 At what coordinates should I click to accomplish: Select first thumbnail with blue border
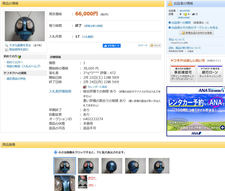(65, 166)
